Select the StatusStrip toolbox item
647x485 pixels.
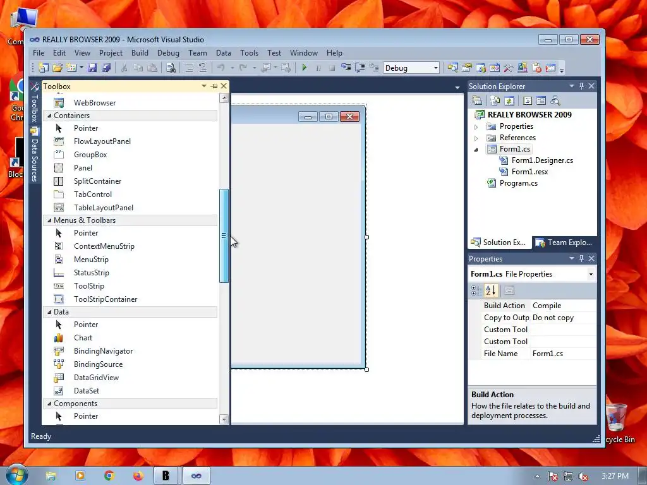click(91, 273)
